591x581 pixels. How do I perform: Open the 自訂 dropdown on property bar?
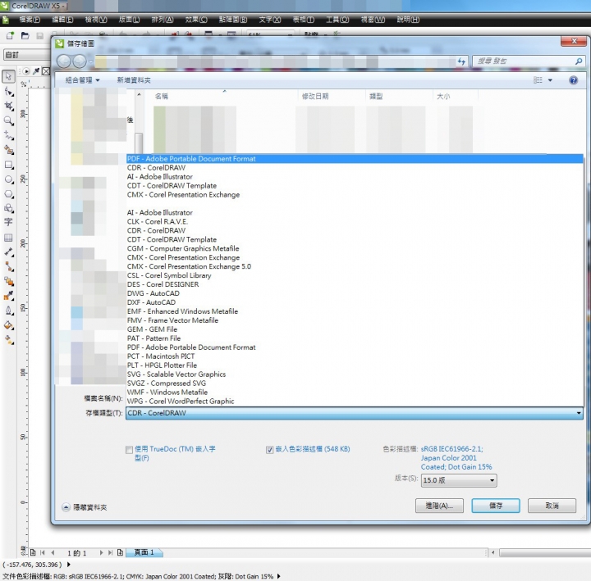[26, 55]
